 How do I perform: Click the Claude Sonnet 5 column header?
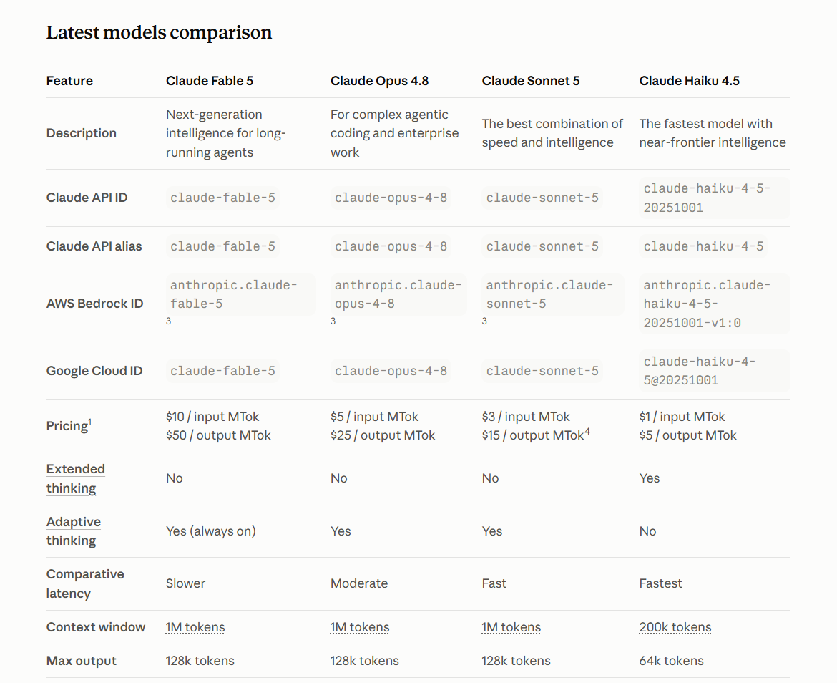tap(531, 81)
